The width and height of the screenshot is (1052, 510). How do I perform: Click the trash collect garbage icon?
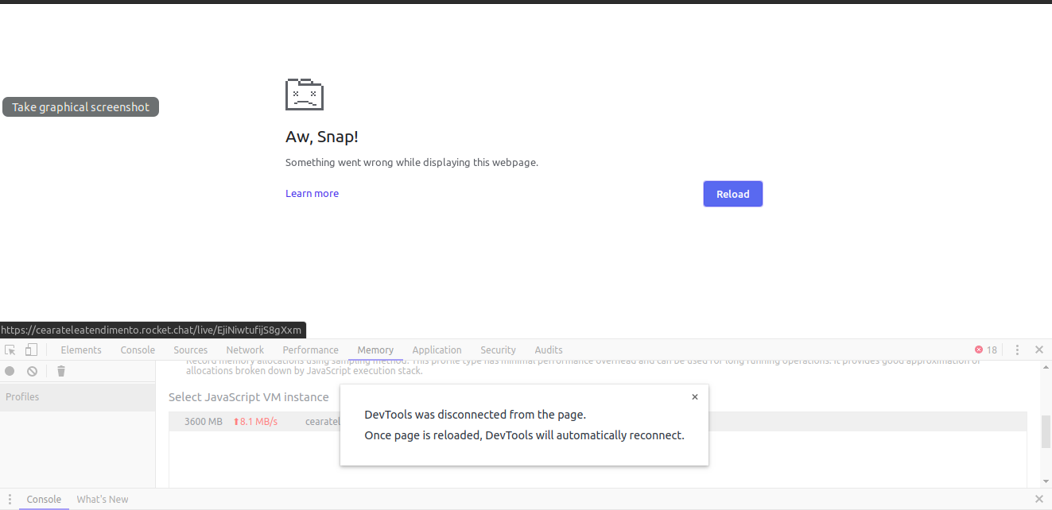pos(61,371)
